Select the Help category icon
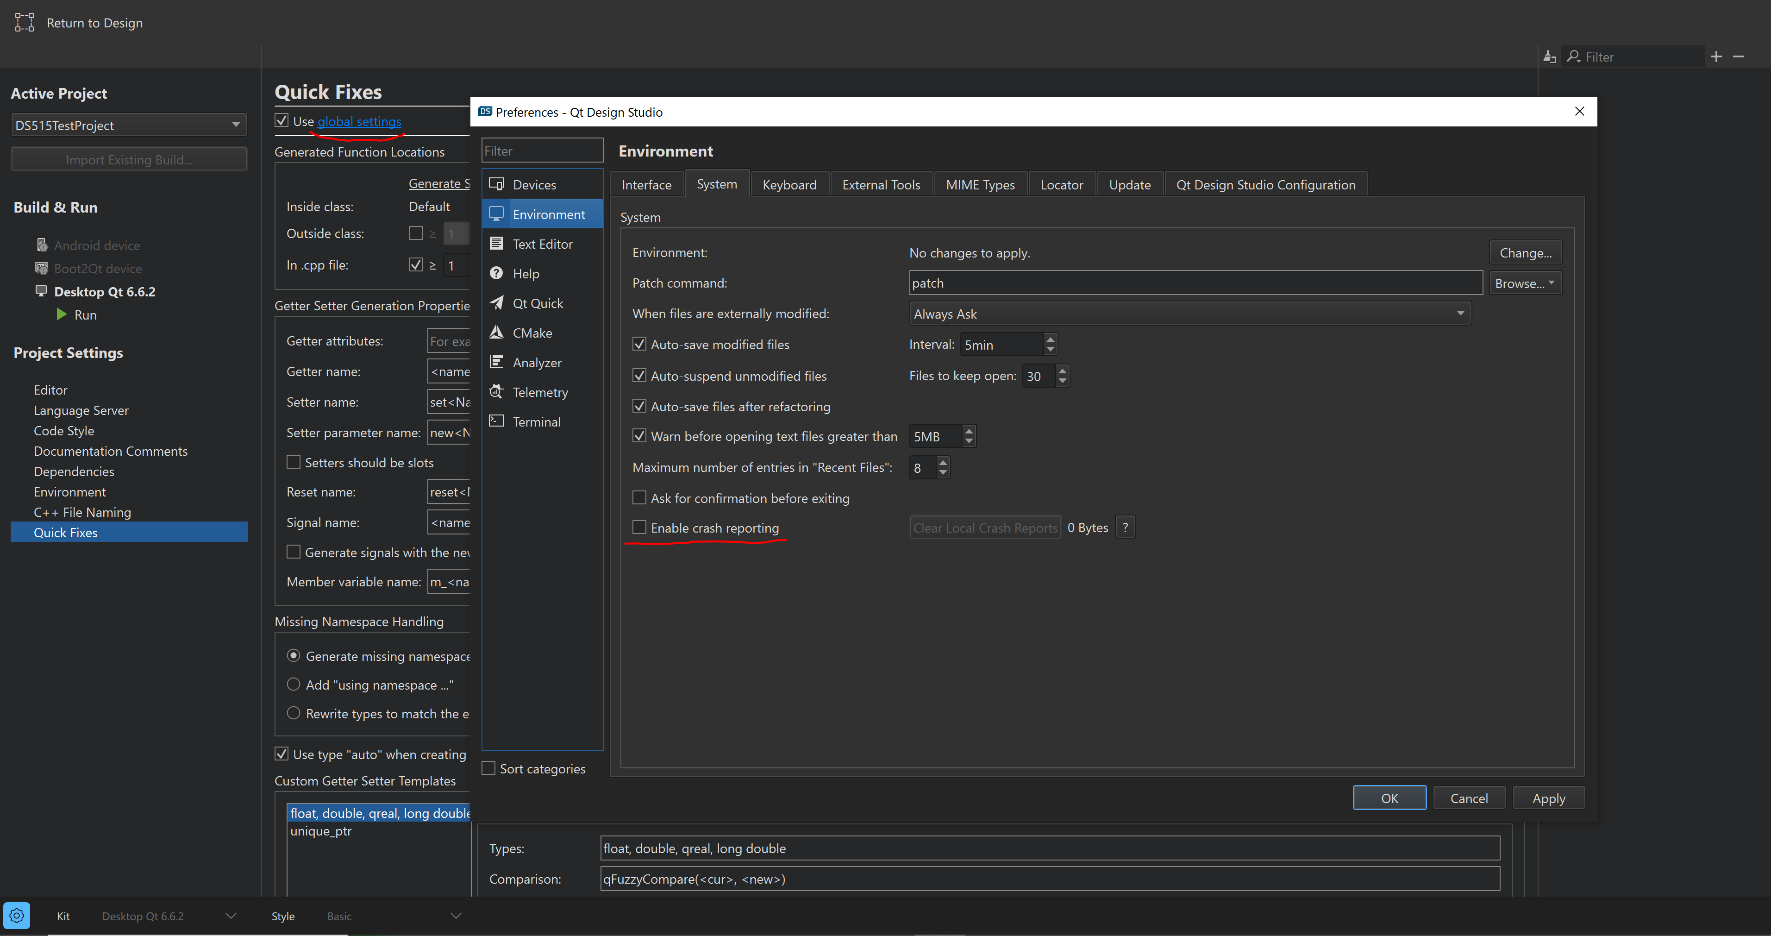The image size is (1771, 936). [496, 273]
